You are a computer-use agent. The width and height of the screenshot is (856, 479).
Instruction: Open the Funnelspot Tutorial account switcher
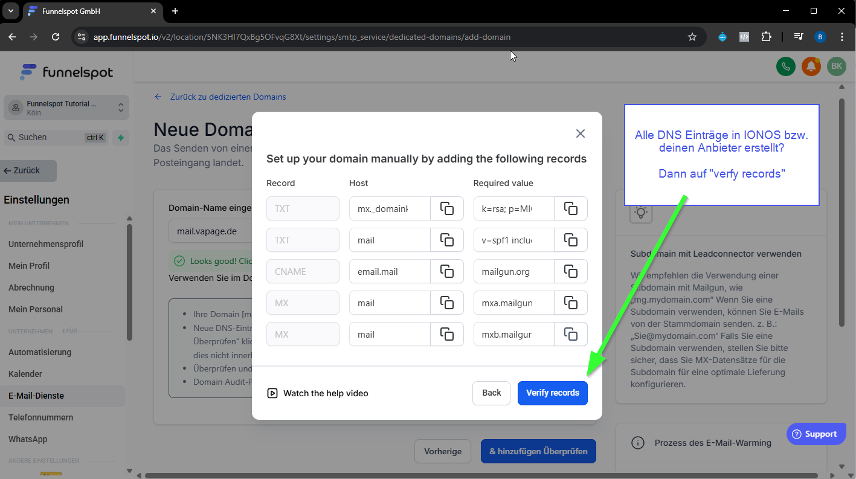[66, 108]
